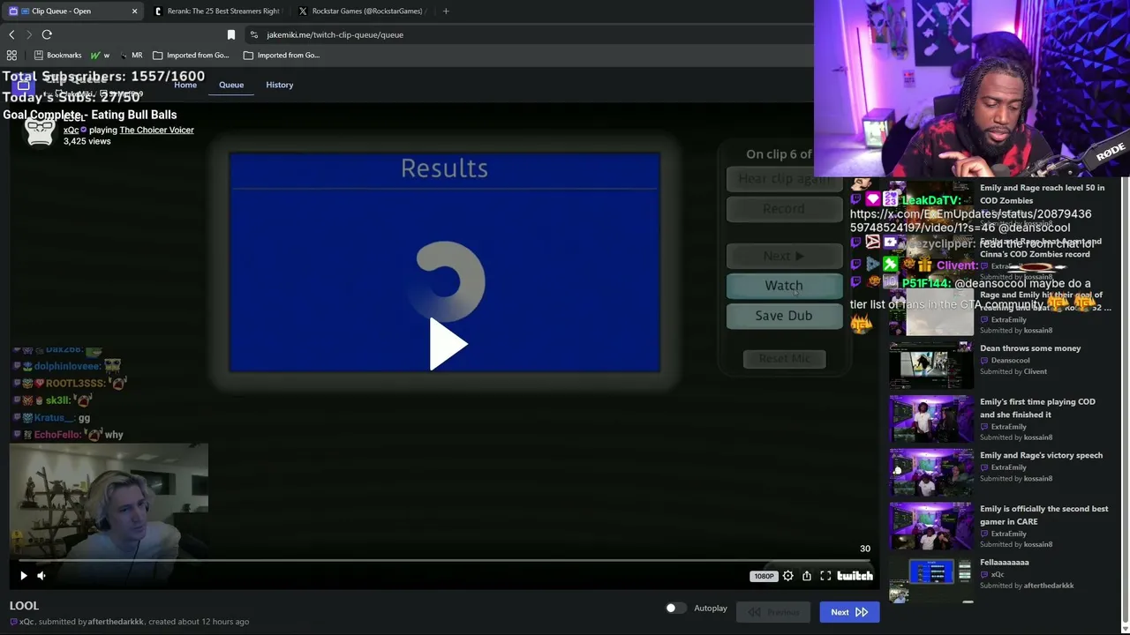This screenshot has height=635, width=1130.
Task: Share the clip with the share icon
Action: (807, 576)
